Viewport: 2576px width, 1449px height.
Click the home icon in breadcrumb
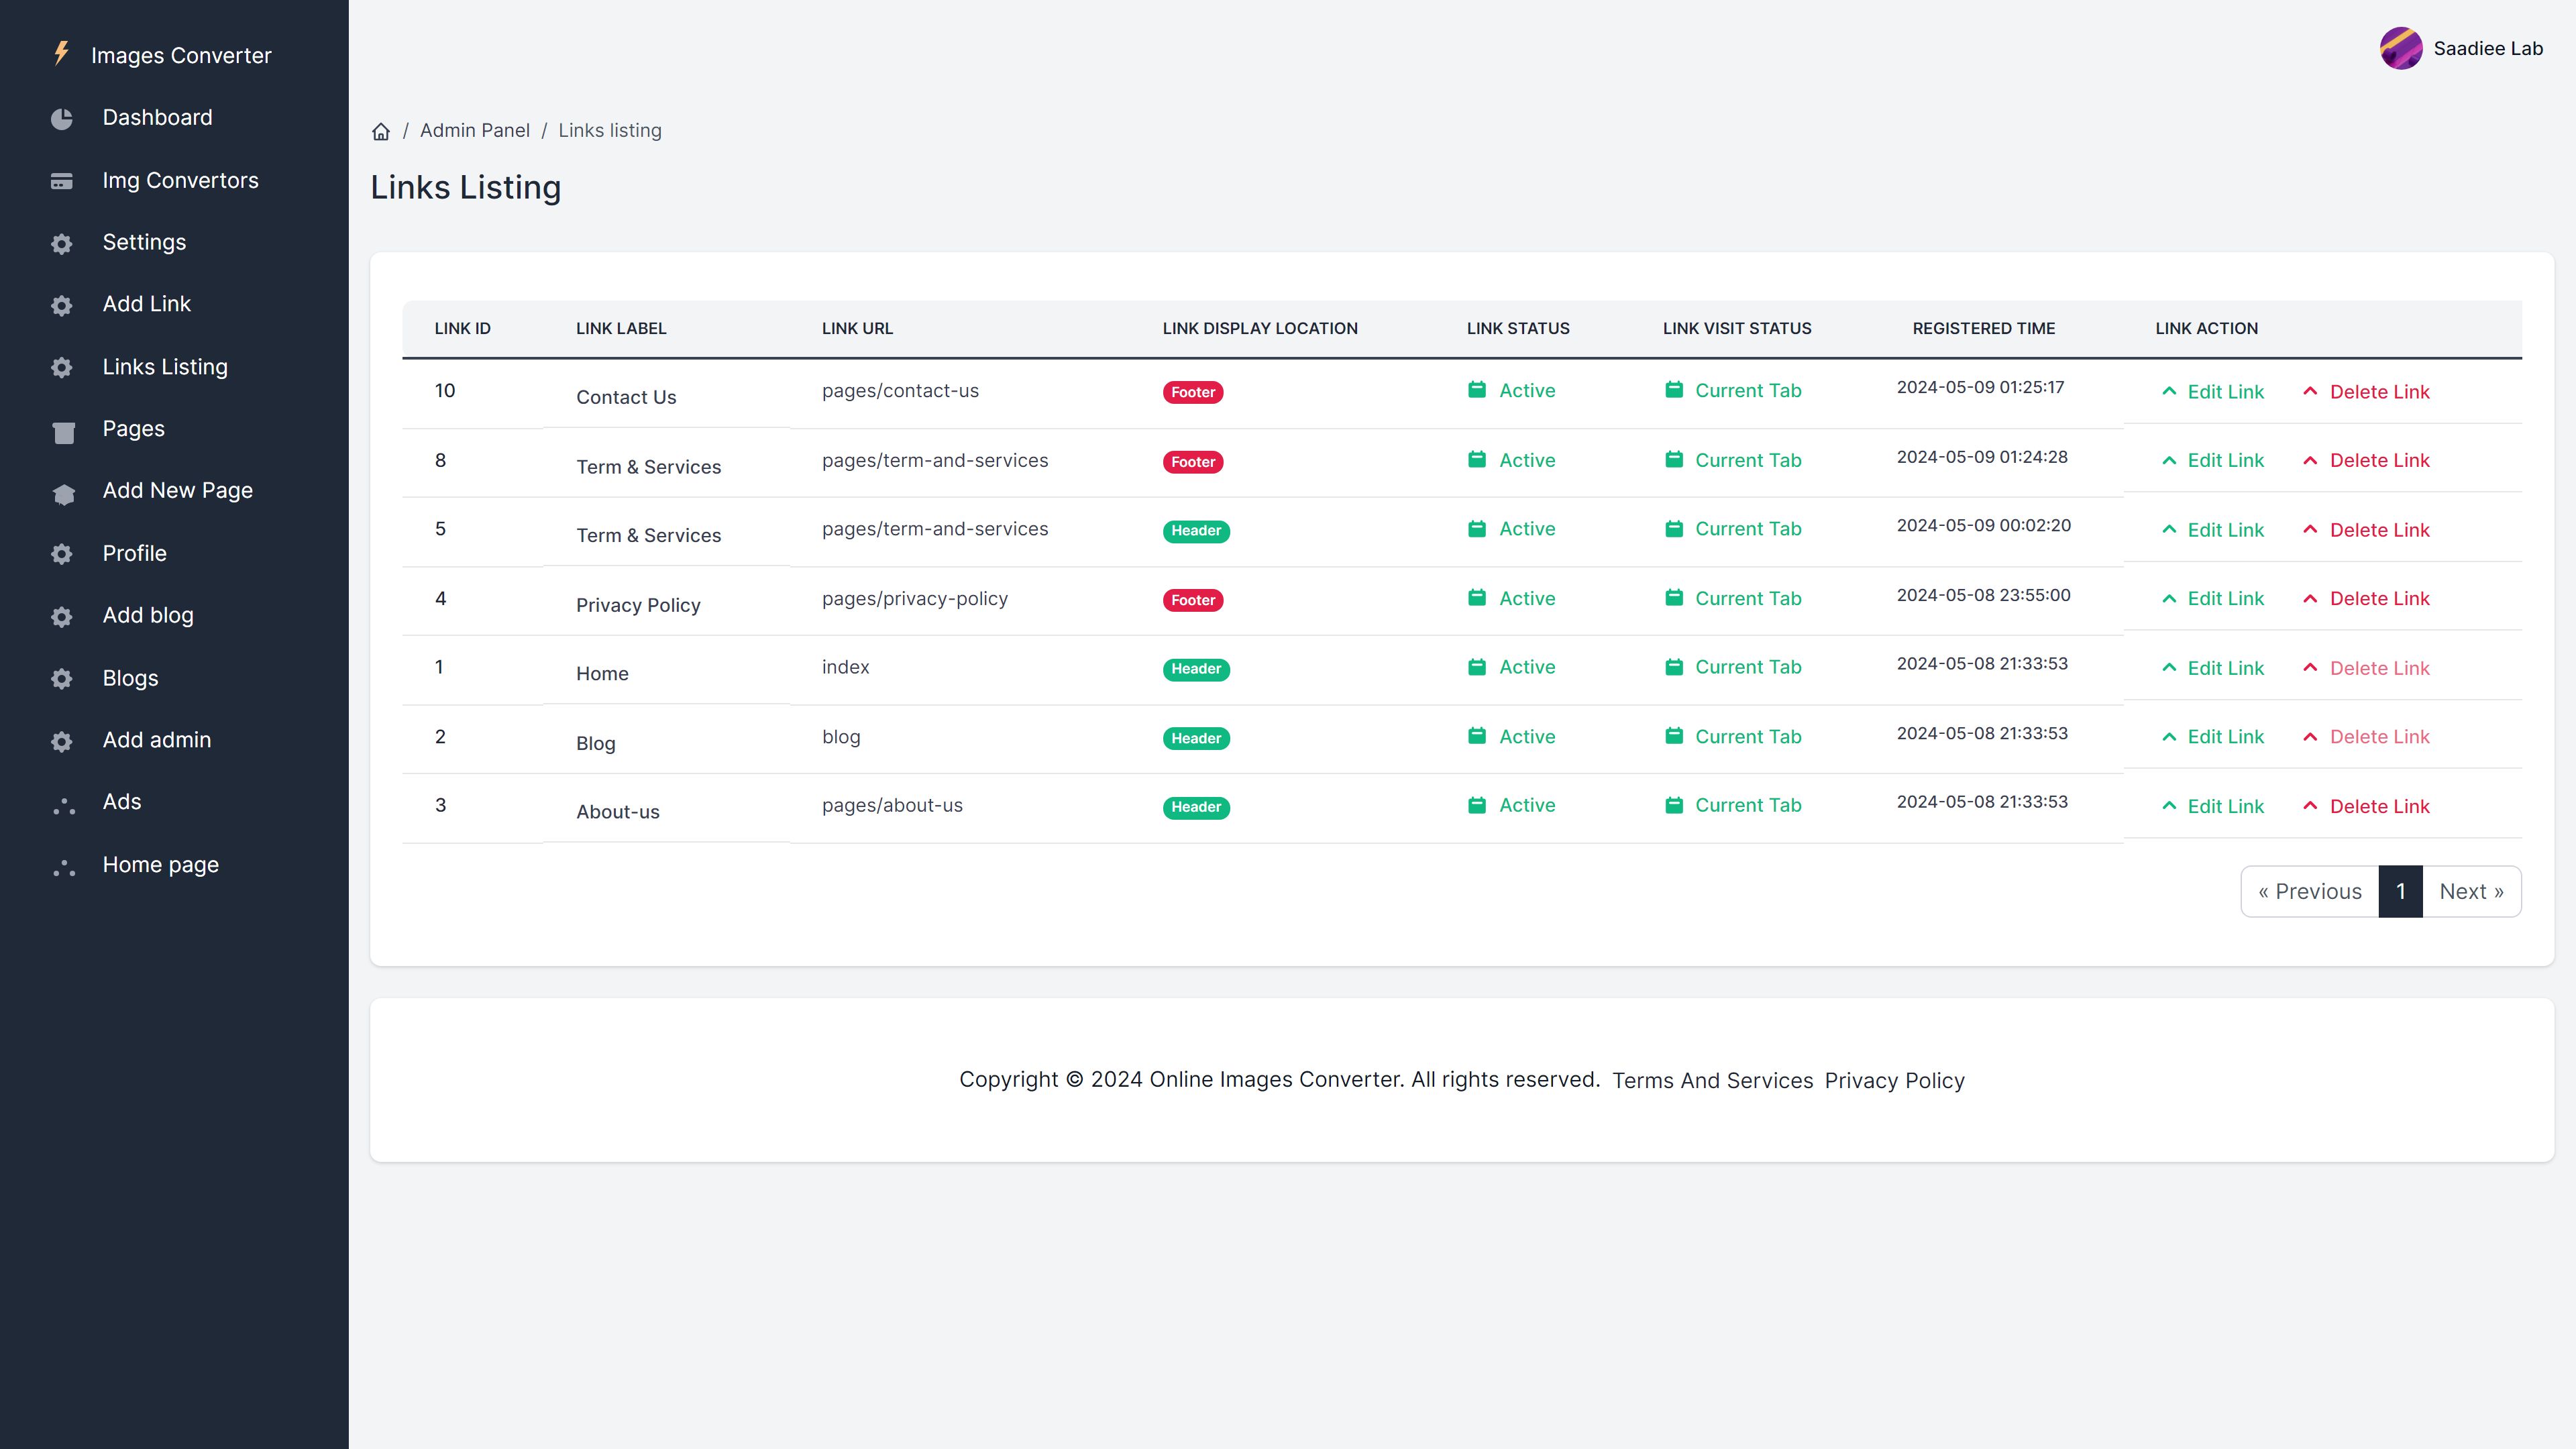(x=381, y=132)
